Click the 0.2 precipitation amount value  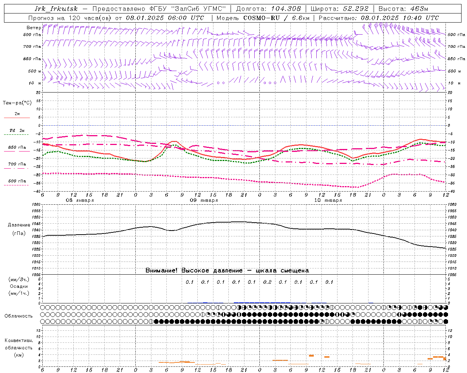267,282
